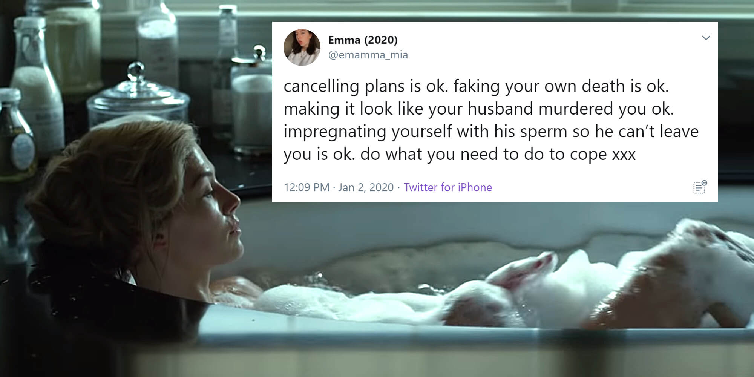Click Emma's profile avatar picture
The height and width of the screenshot is (377, 754).
[x=302, y=48]
